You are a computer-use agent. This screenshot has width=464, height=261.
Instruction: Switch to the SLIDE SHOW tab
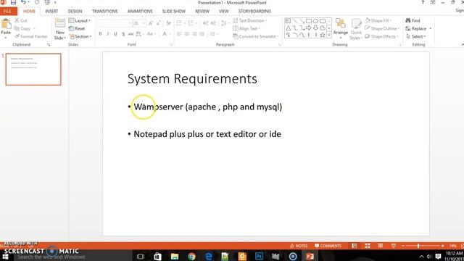coord(174,12)
